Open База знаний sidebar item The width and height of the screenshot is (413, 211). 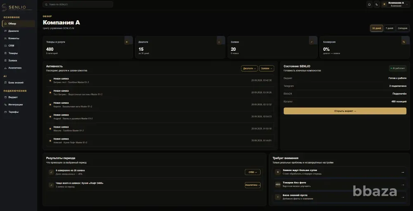tap(19, 83)
